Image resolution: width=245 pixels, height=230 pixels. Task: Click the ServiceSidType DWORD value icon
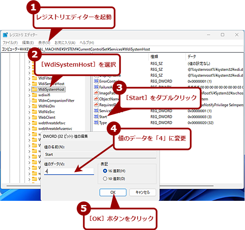96,110
